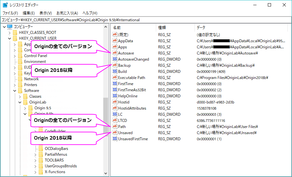Open the ファイル(F) menu

point(10,13)
